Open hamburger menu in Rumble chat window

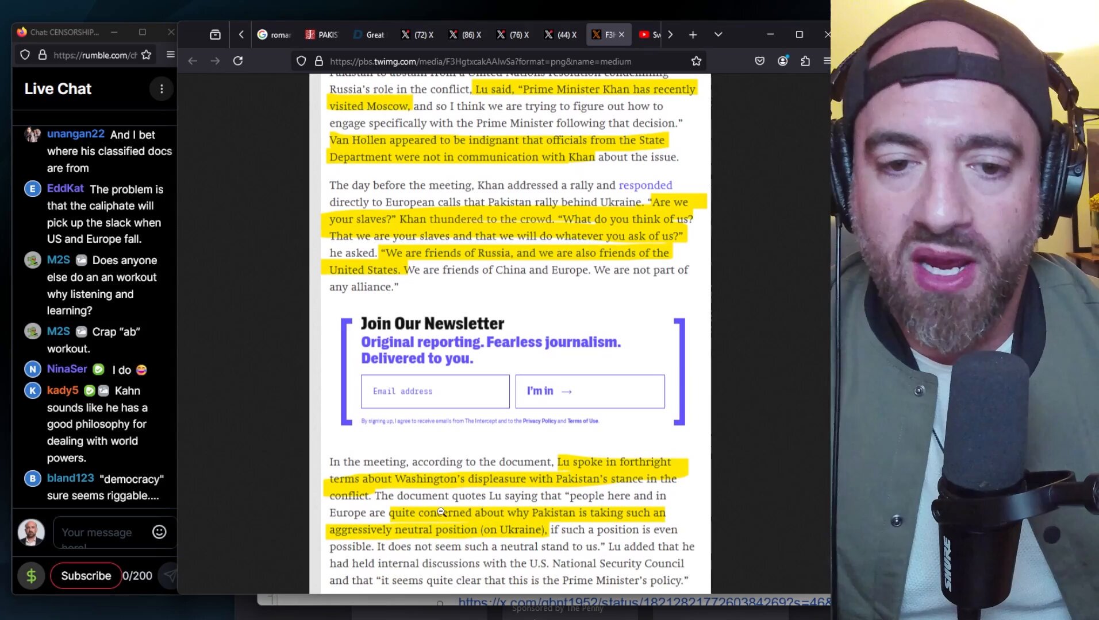pyautogui.click(x=170, y=55)
